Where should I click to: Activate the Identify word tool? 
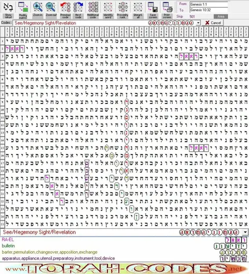tap(108, 10)
